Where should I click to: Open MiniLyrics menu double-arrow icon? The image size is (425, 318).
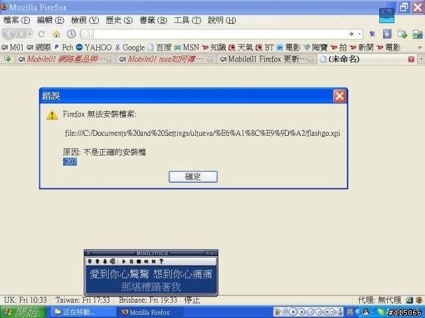click(x=90, y=261)
